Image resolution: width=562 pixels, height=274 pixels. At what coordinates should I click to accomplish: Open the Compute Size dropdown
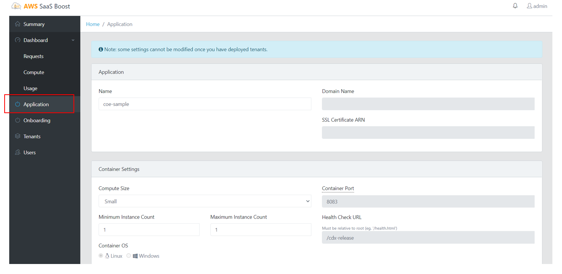click(205, 201)
